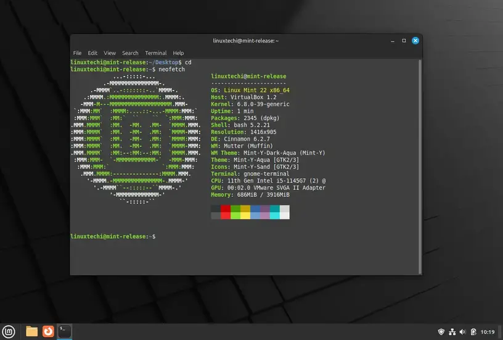Click the Memory: 686MiB / 3916MiB line
The width and height of the screenshot is (503, 340).
coord(250,195)
